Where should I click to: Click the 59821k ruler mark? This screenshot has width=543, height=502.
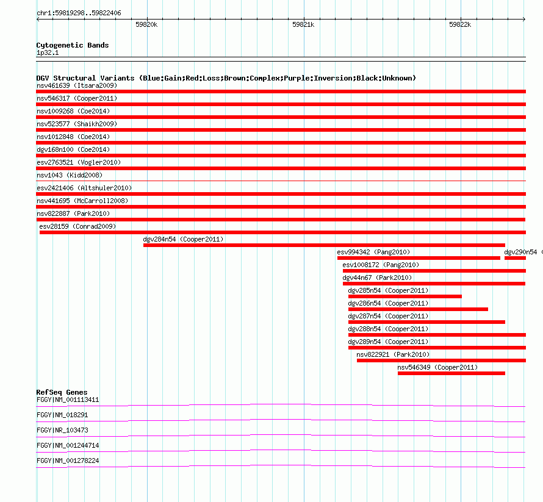tap(303, 24)
